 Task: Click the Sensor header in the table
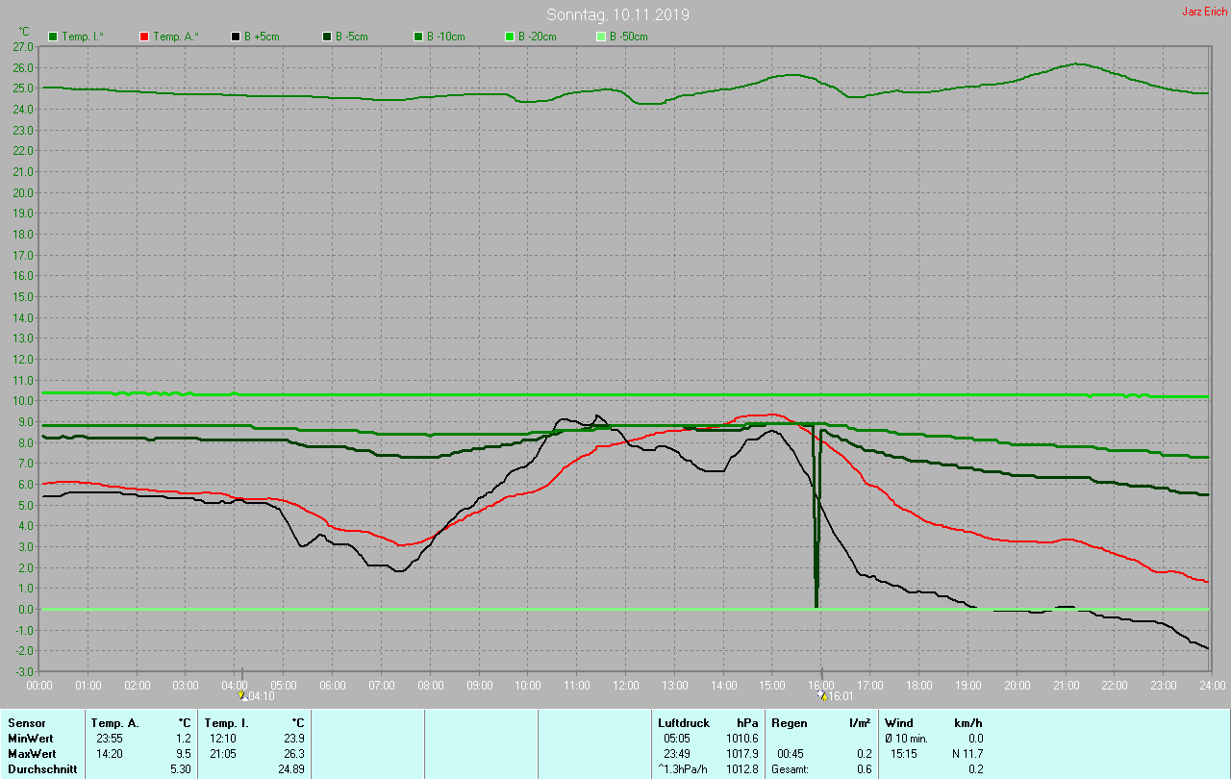(26, 722)
